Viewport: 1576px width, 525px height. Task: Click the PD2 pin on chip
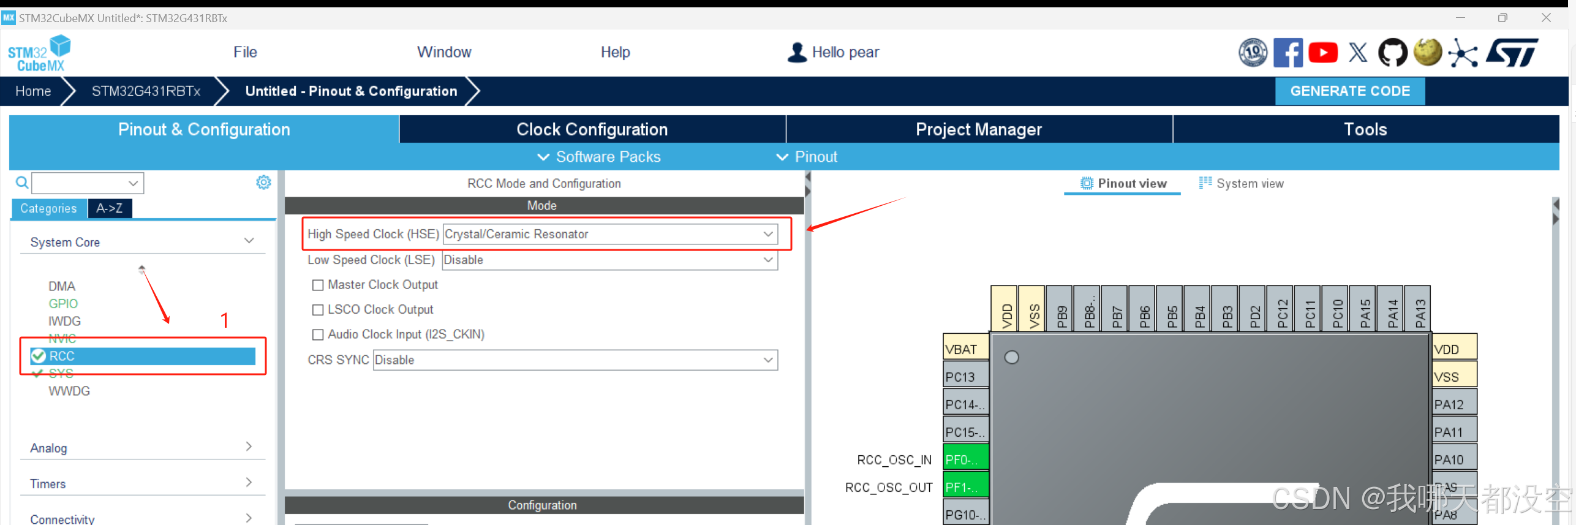[1253, 309]
